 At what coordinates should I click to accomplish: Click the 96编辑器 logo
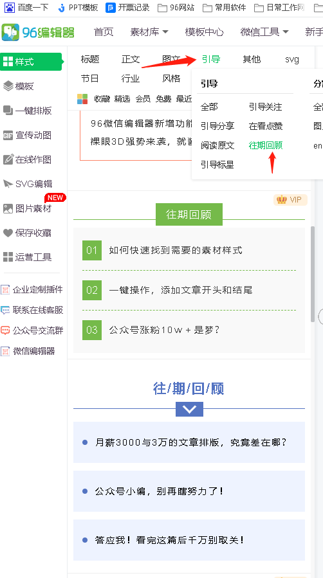pos(38,32)
